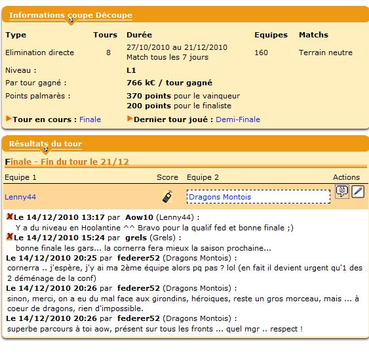Click federer52 on the 20:25 comment

[138, 258]
